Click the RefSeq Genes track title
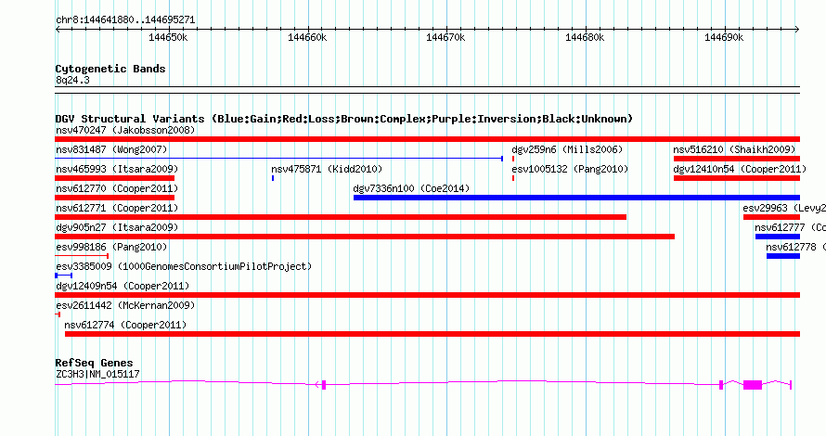This screenshot has width=826, height=436. tap(94, 363)
